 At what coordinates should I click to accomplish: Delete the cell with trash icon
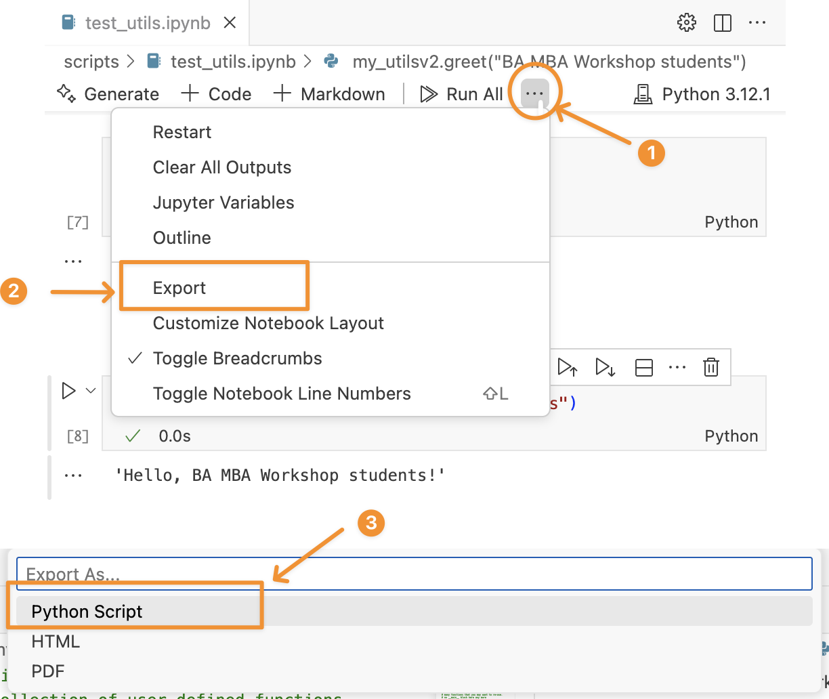tap(710, 367)
